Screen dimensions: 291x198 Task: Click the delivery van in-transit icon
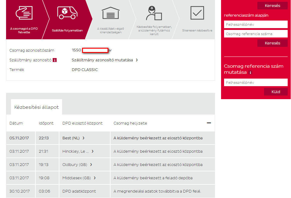(x=67, y=13)
